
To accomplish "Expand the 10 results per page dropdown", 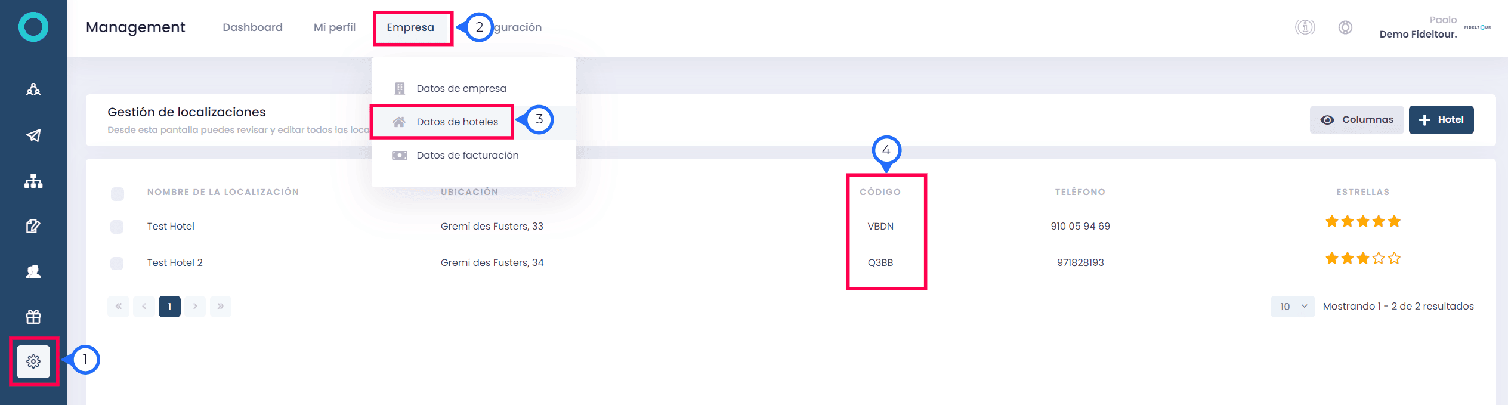I will point(1293,306).
